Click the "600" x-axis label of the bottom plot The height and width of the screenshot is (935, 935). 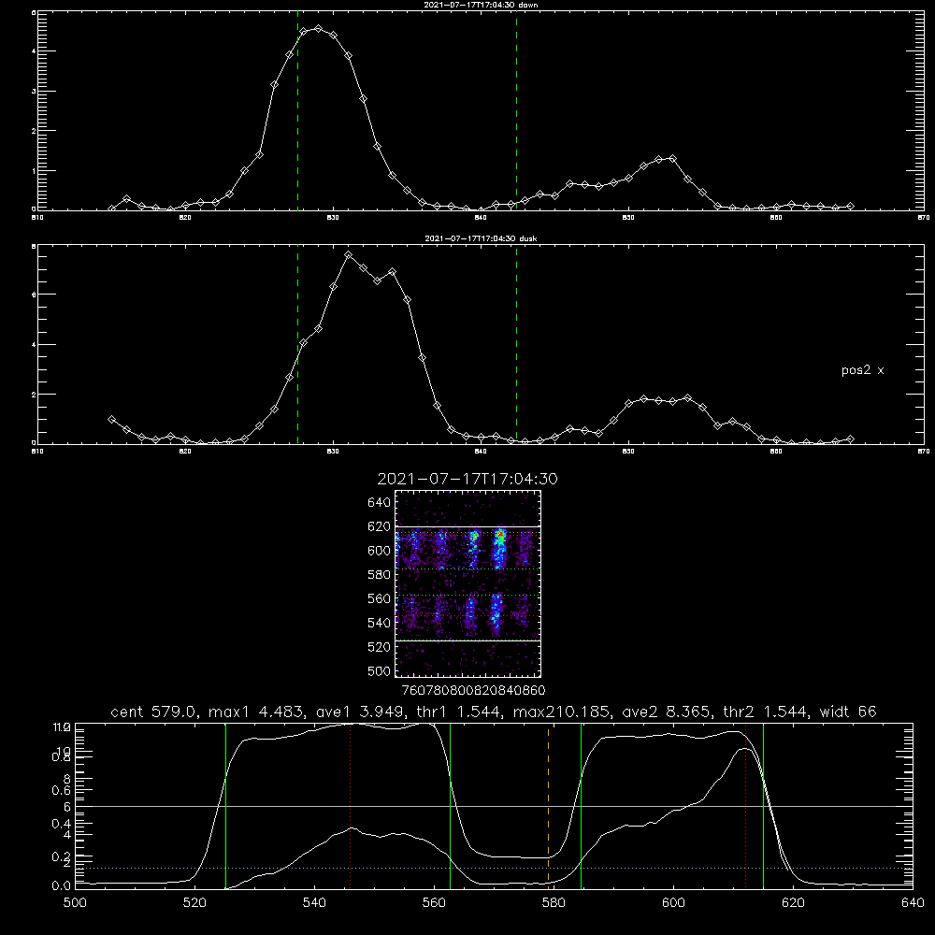[x=673, y=903]
